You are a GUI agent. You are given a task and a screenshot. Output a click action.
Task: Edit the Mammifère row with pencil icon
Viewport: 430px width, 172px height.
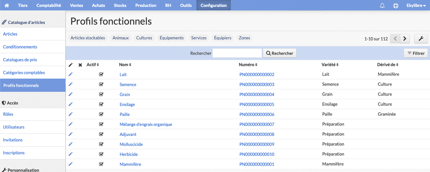[x=71, y=164]
